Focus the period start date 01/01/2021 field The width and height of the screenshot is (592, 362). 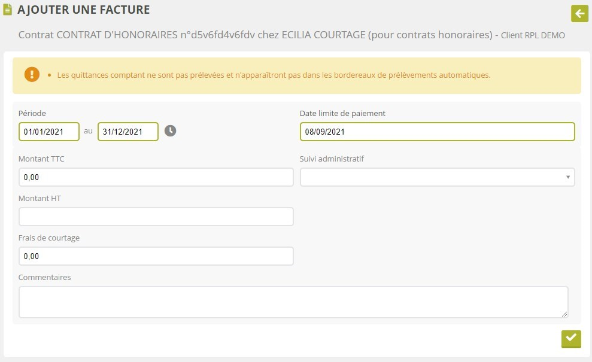[x=49, y=132]
